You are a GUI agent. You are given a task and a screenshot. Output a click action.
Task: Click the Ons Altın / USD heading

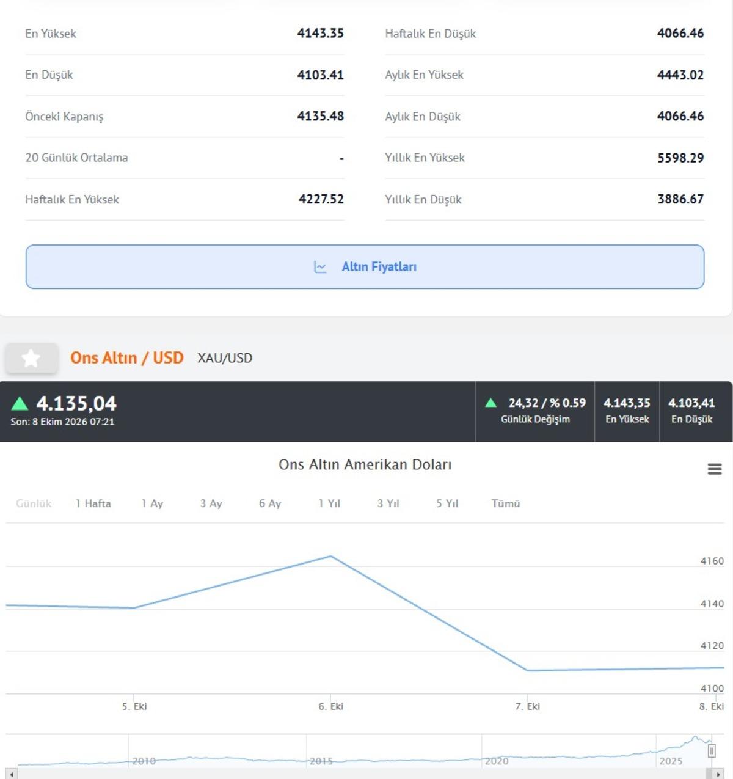pyautogui.click(x=127, y=358)
